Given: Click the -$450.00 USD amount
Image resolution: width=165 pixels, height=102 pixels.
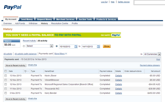Looking at the screenshot, I should pos(154,93).
